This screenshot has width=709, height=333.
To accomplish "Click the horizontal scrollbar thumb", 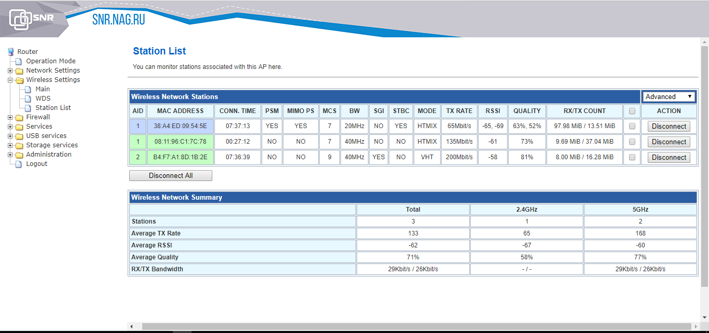I will 416,326.
